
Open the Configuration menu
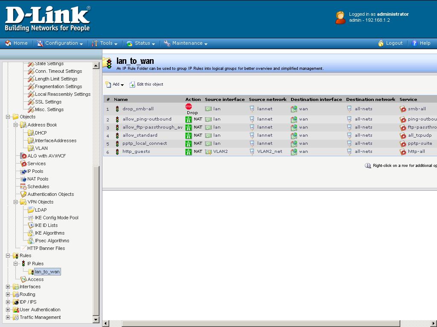(x=60, y=43)
